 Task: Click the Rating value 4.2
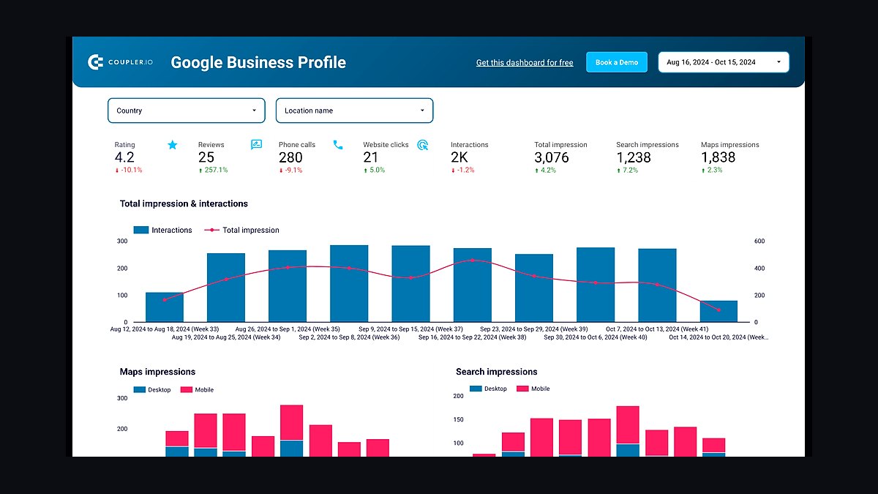(124, 157)
